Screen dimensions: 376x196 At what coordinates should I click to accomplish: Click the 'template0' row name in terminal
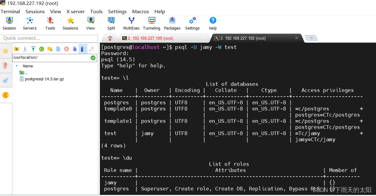[x=118, y=109]
